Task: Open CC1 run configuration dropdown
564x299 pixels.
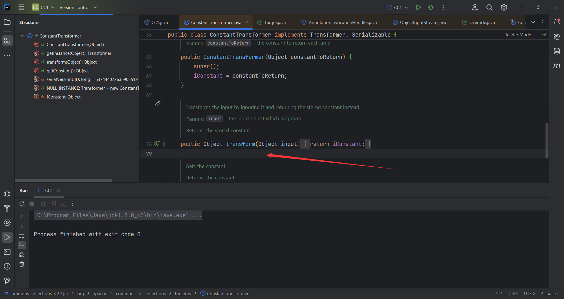Action: tap(397, 7)
